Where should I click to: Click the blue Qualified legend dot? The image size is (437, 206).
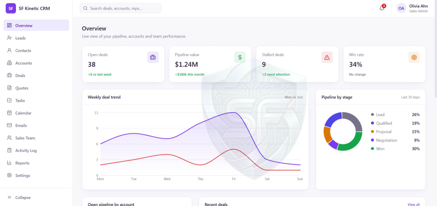[372, 123]
